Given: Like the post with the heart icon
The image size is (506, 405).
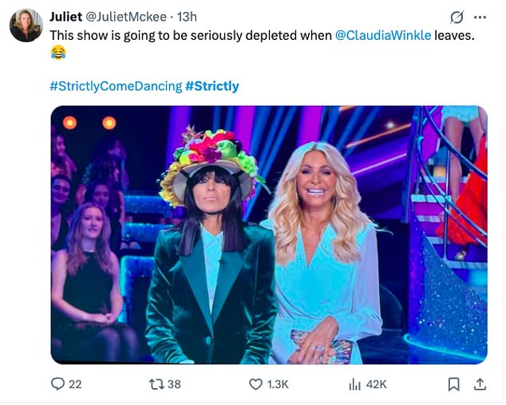Looking at the screenshot, I should (255, 384).
